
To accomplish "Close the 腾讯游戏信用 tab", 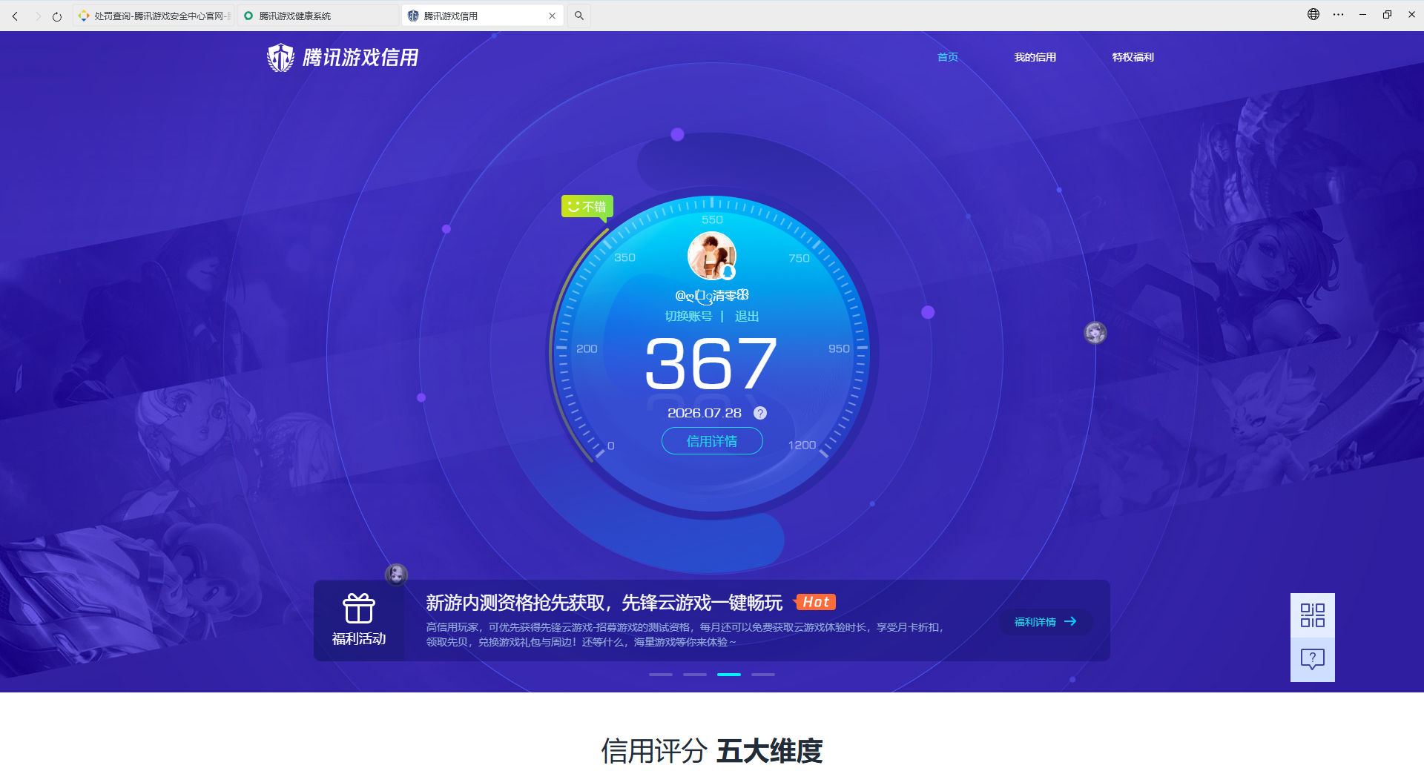I will pyautogui.click(x=552, y=16).
